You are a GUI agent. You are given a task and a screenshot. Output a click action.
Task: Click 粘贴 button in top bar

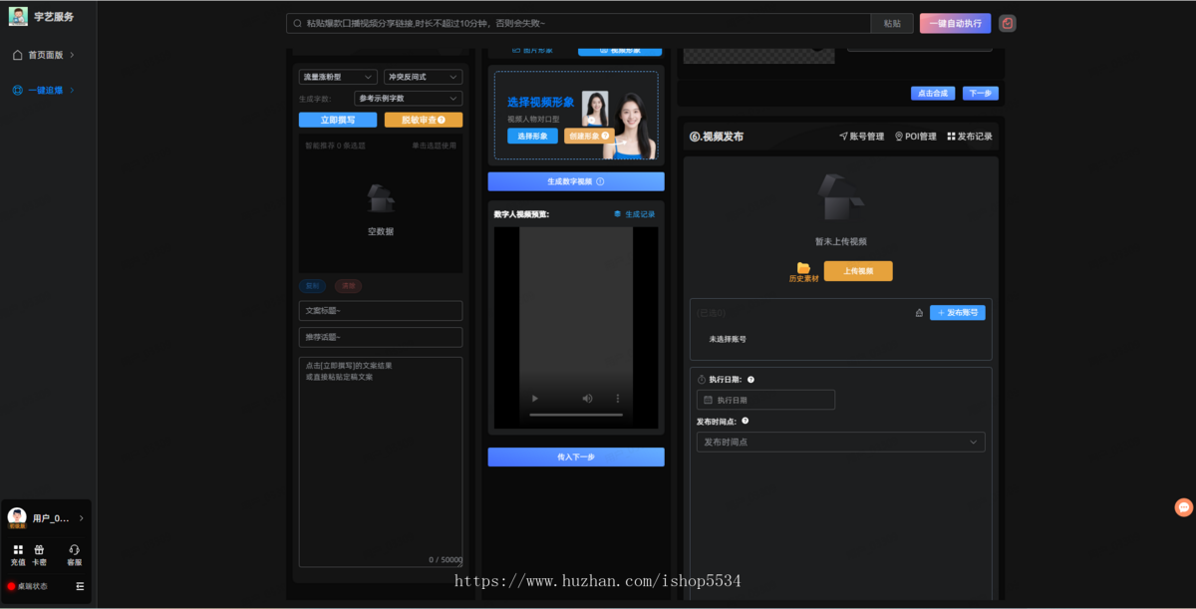pos(892,23)
